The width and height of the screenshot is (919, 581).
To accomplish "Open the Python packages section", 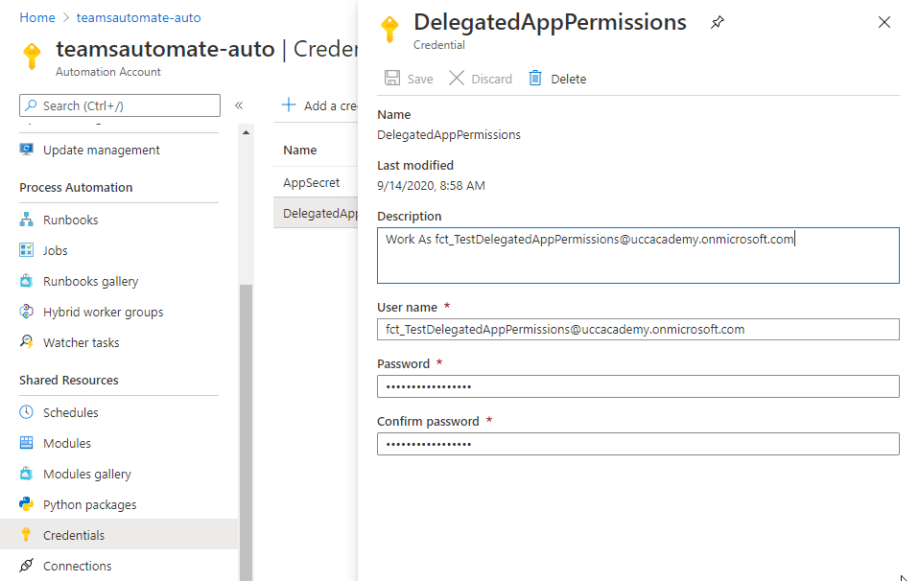I will click(x=89, y=504).
